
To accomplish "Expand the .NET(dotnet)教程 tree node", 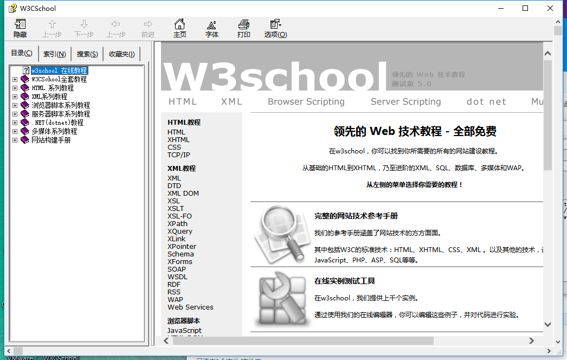I will click(x=15, y=122).
